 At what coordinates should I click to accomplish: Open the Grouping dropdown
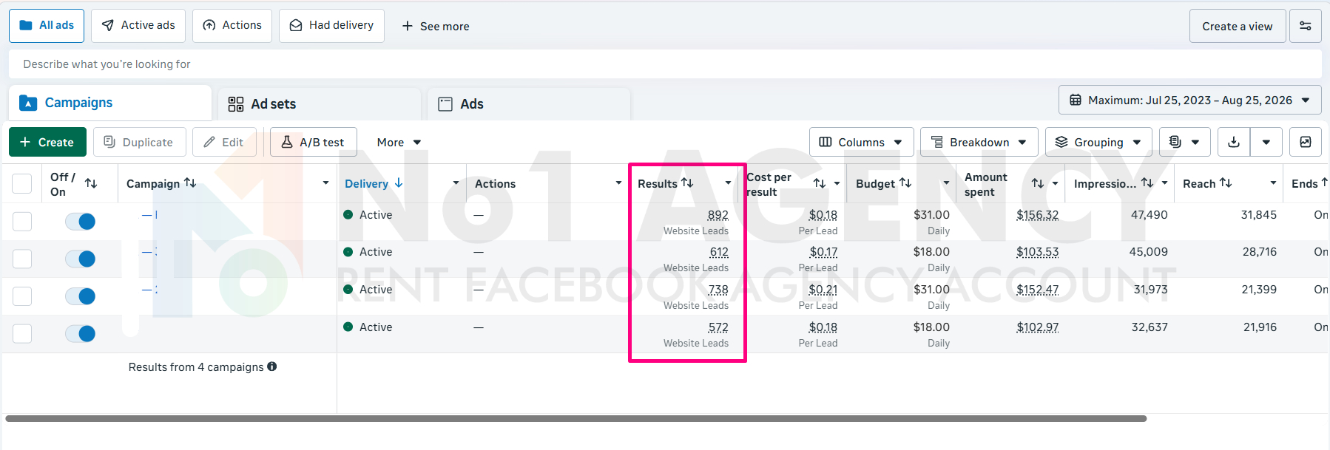pyautogui.click(x=1098, y=142)
